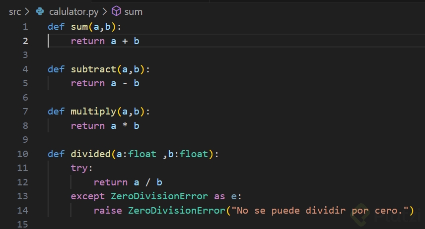The width and height of the screenshot is (425, 229).
Task: Click the chevron right after src breadcrumb
Action: point(28,11)
